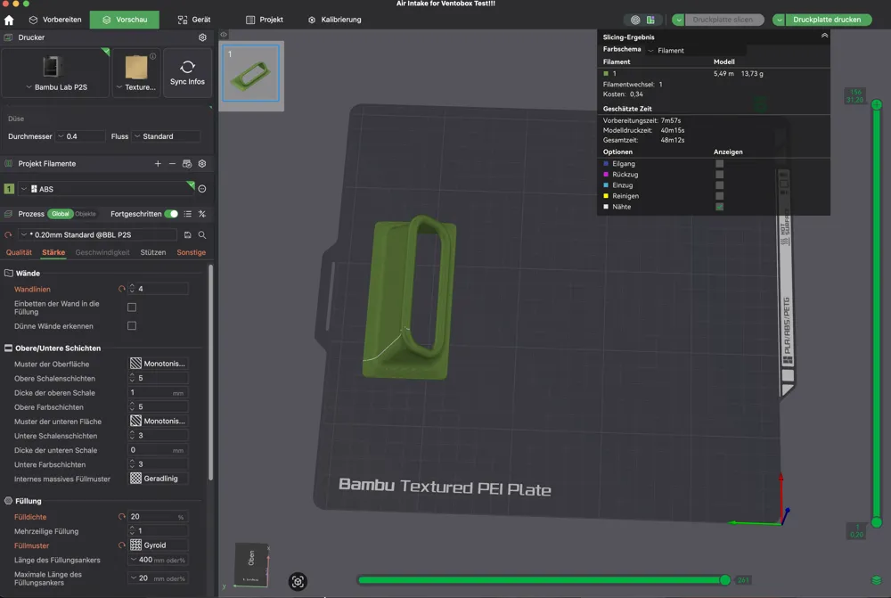Viewport: 891px width, 598px height.
Task: Click the Fülldichte input field
Action: tap(159, 517)
